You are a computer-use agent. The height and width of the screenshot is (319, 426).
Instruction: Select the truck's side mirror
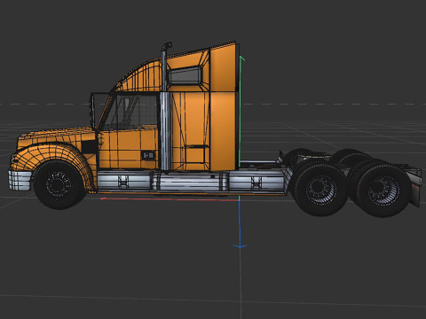92,111
